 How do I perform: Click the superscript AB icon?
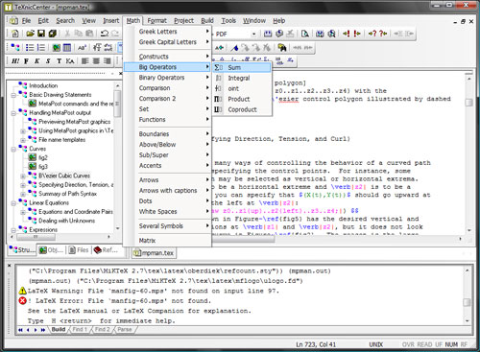pyautogui.click(x=83, y=48)
